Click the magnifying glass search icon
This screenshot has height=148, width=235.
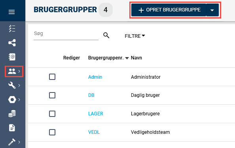coord(106,35)
